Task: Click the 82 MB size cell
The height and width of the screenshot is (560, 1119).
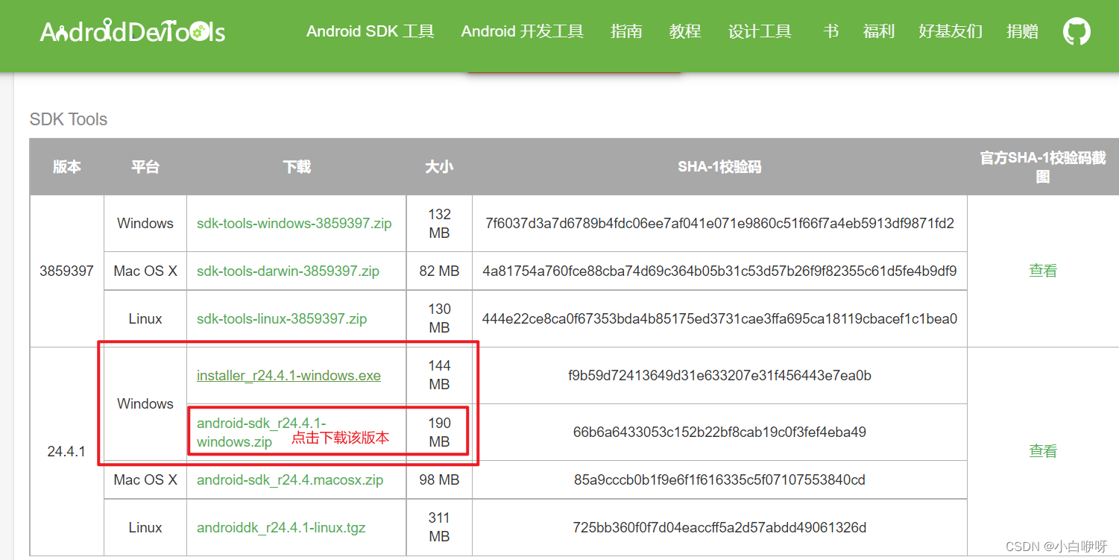Action: click(x=439, y=271)
